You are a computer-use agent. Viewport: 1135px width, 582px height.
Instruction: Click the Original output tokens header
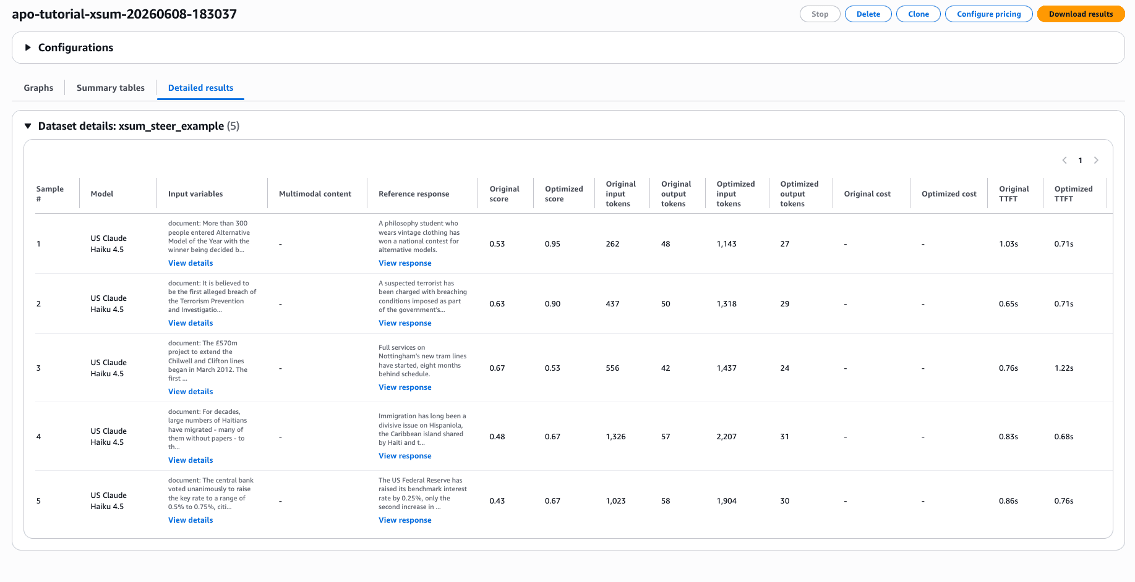click(x=675, y=194)
